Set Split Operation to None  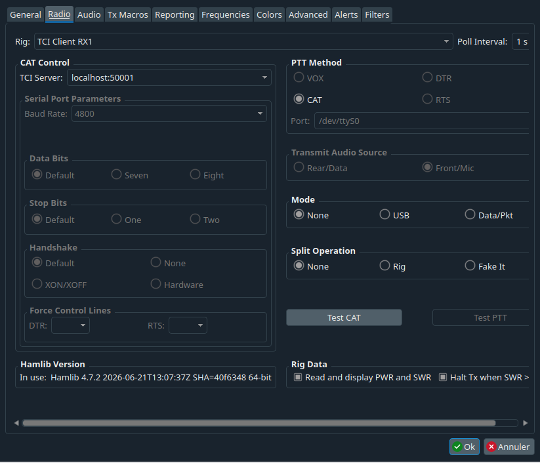[311, 266]
